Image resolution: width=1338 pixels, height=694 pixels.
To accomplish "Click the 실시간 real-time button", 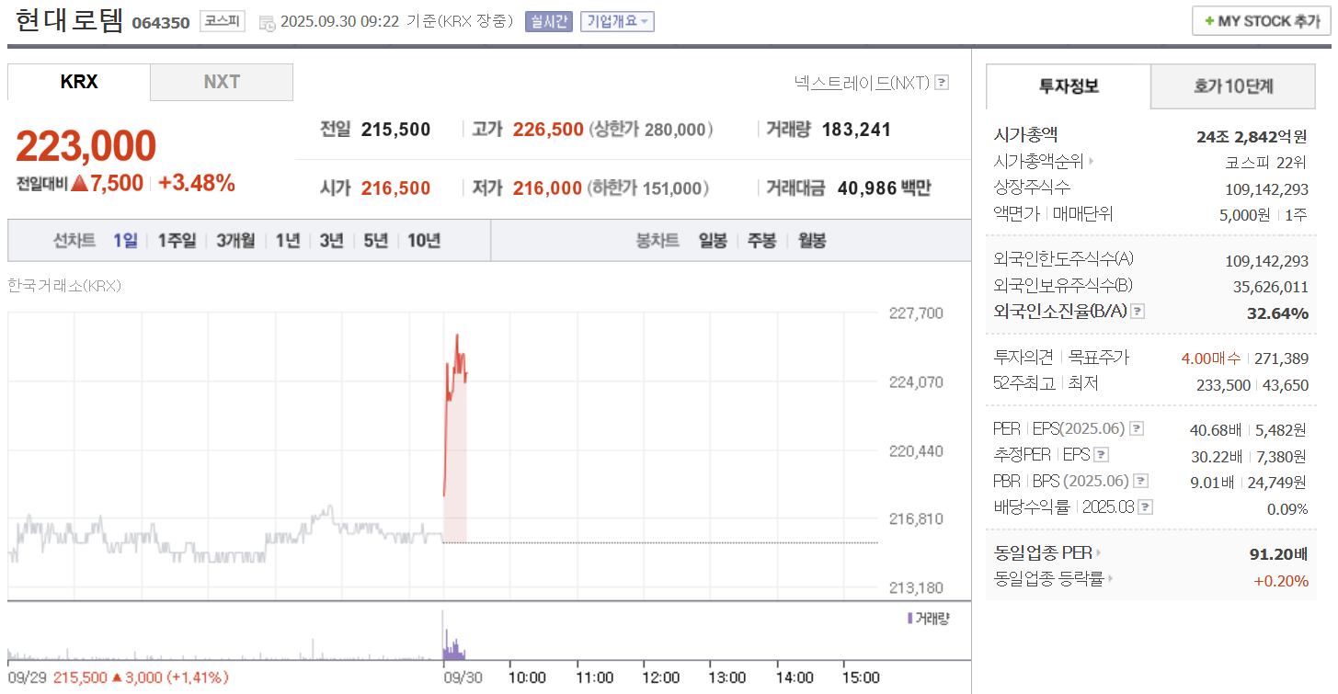I will pyautogui.click(x=549, y=21).
